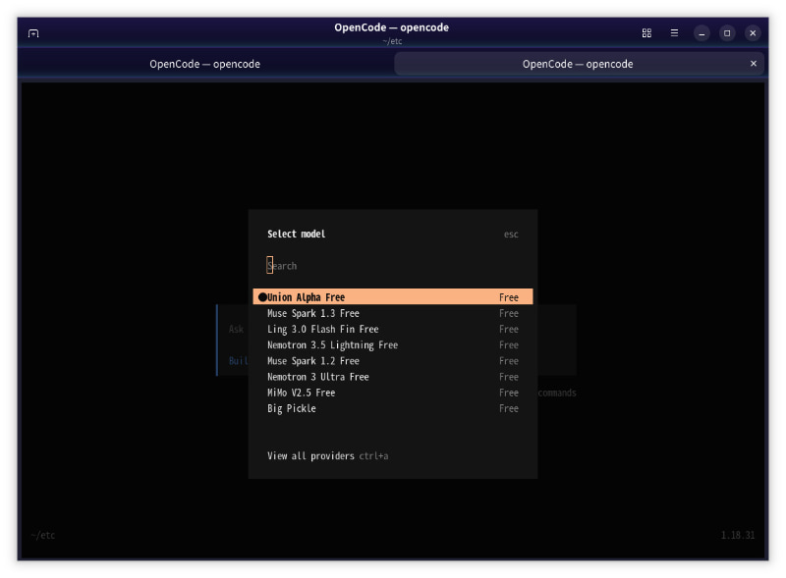The height and width of the screenshot is (578, 786).
Task: Pick the MiMo V2.5 Free model
Action: (x=392, y=393)
